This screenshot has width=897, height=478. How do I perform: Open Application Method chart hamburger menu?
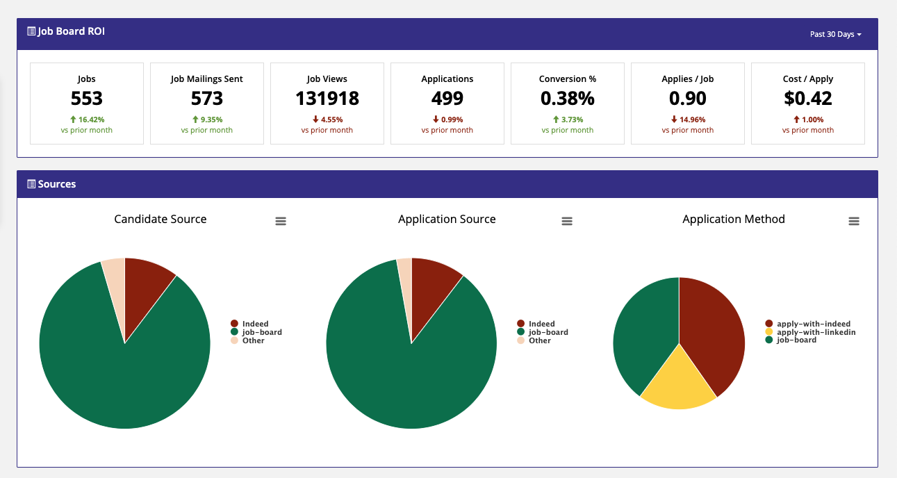(x=854, y=221)
